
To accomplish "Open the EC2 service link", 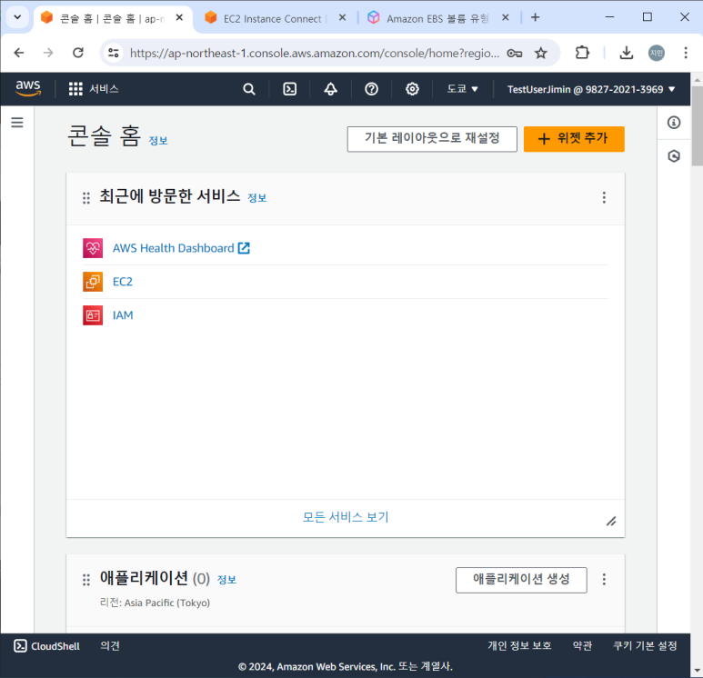I will (x=123, y=282).
